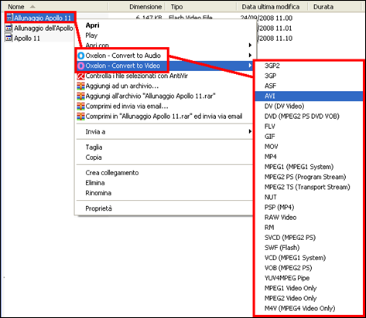Select NUT video format
The height and width of the screenshot is (318, 366).
(271, 197)
